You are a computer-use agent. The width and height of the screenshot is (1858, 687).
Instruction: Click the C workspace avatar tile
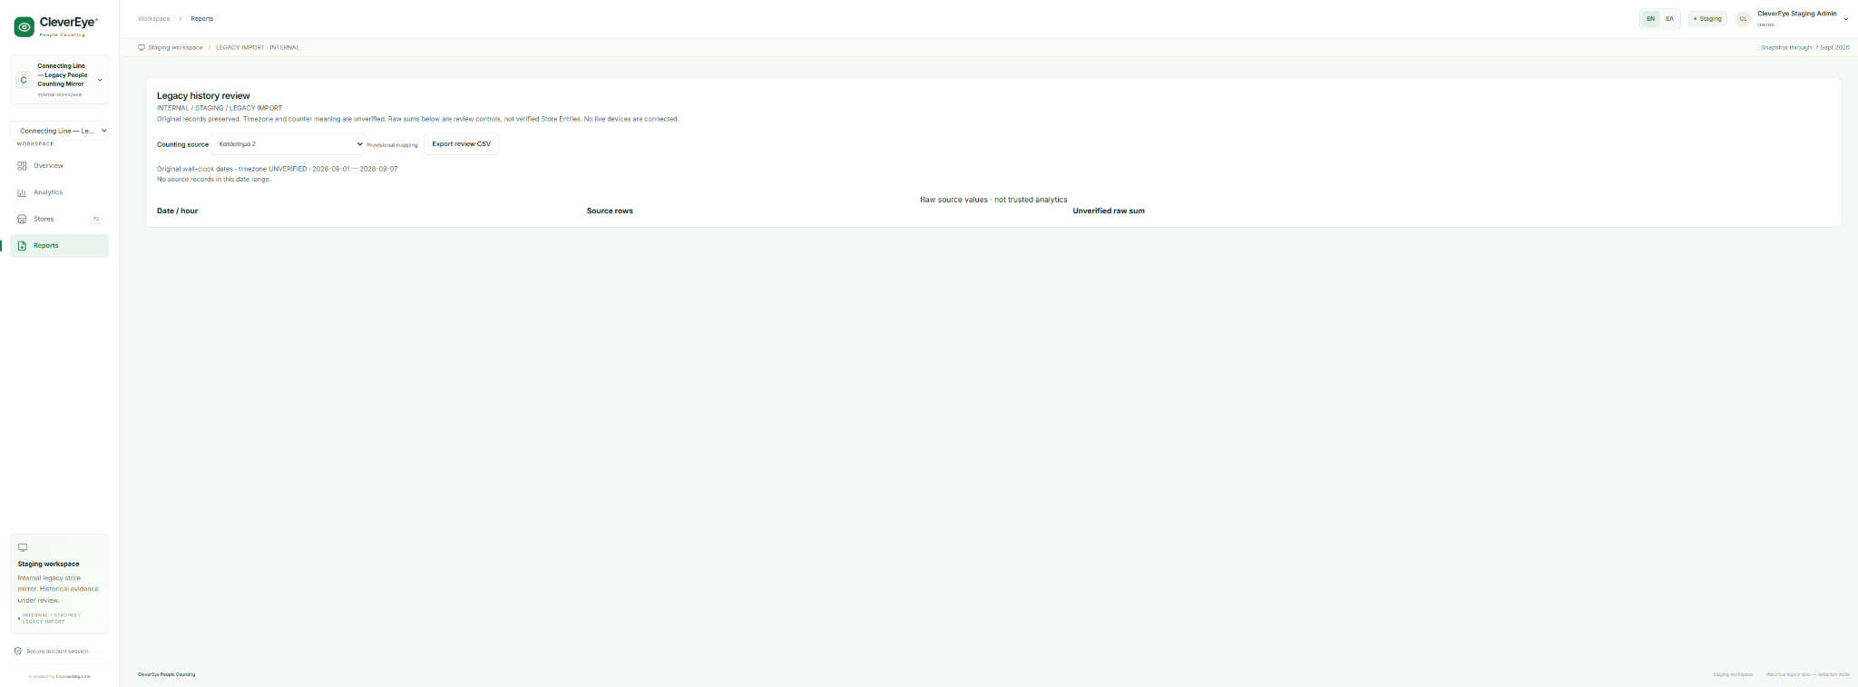[24, 80]
